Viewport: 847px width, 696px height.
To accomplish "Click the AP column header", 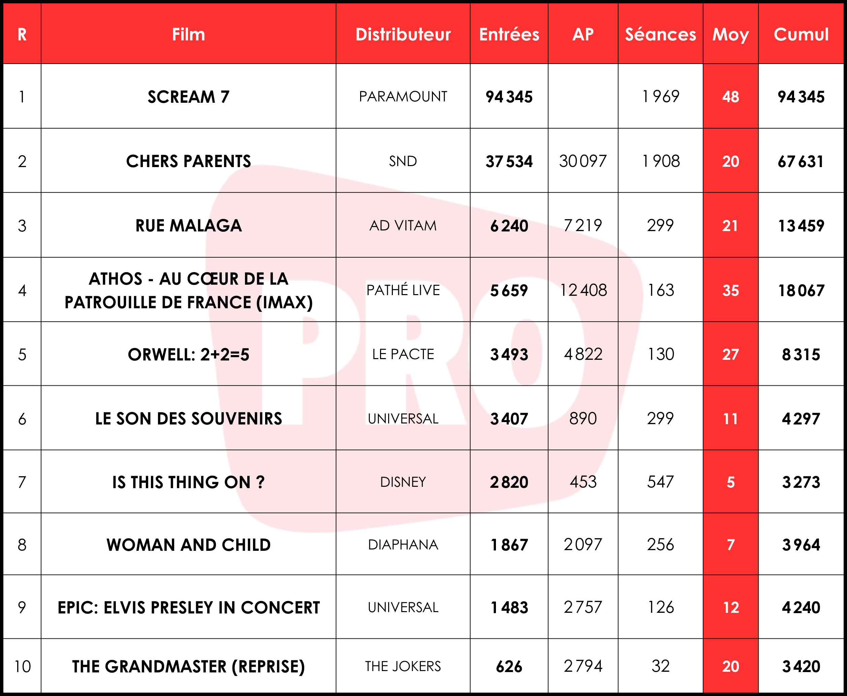I will 583,34.
